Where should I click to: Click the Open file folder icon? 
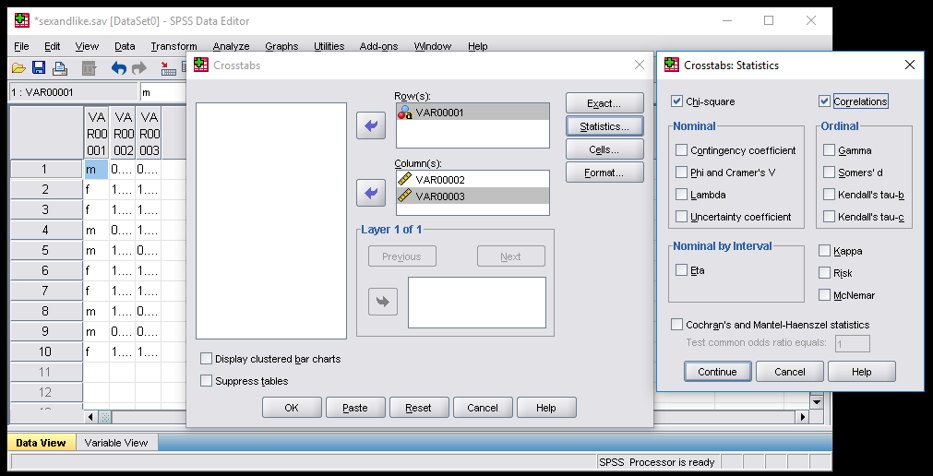18,67
